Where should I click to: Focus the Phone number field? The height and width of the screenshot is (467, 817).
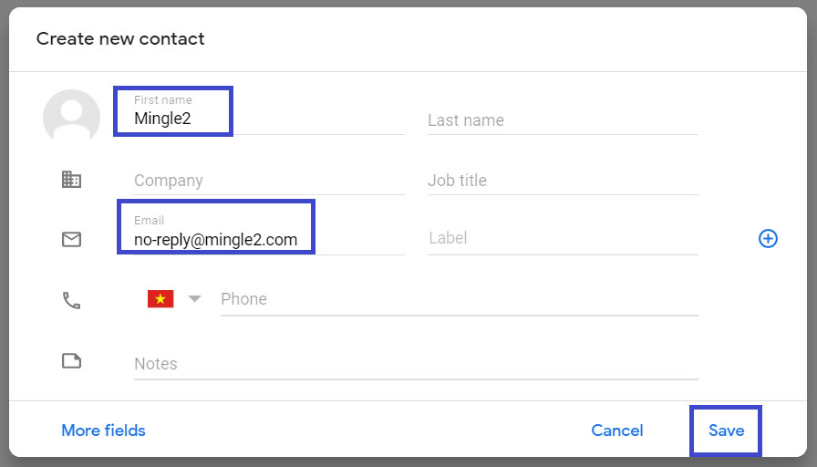click(459, 299)
